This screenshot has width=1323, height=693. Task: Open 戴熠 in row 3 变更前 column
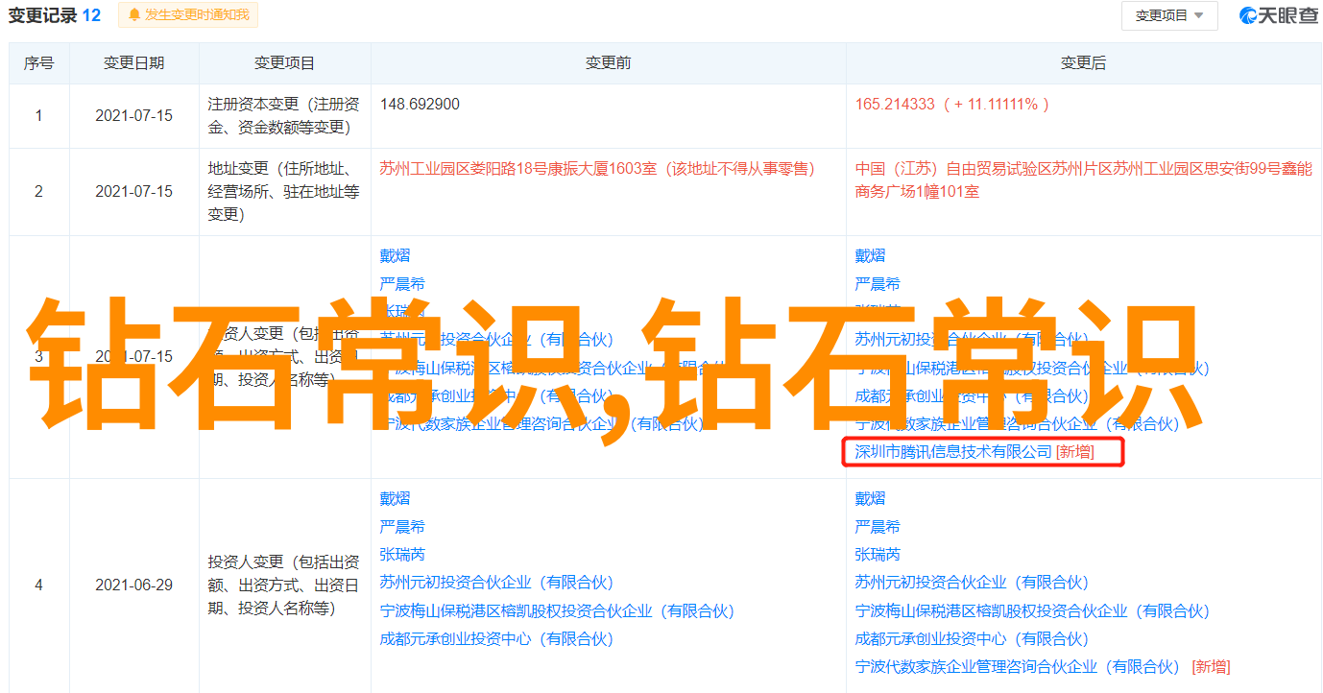(x=395, y=256)
